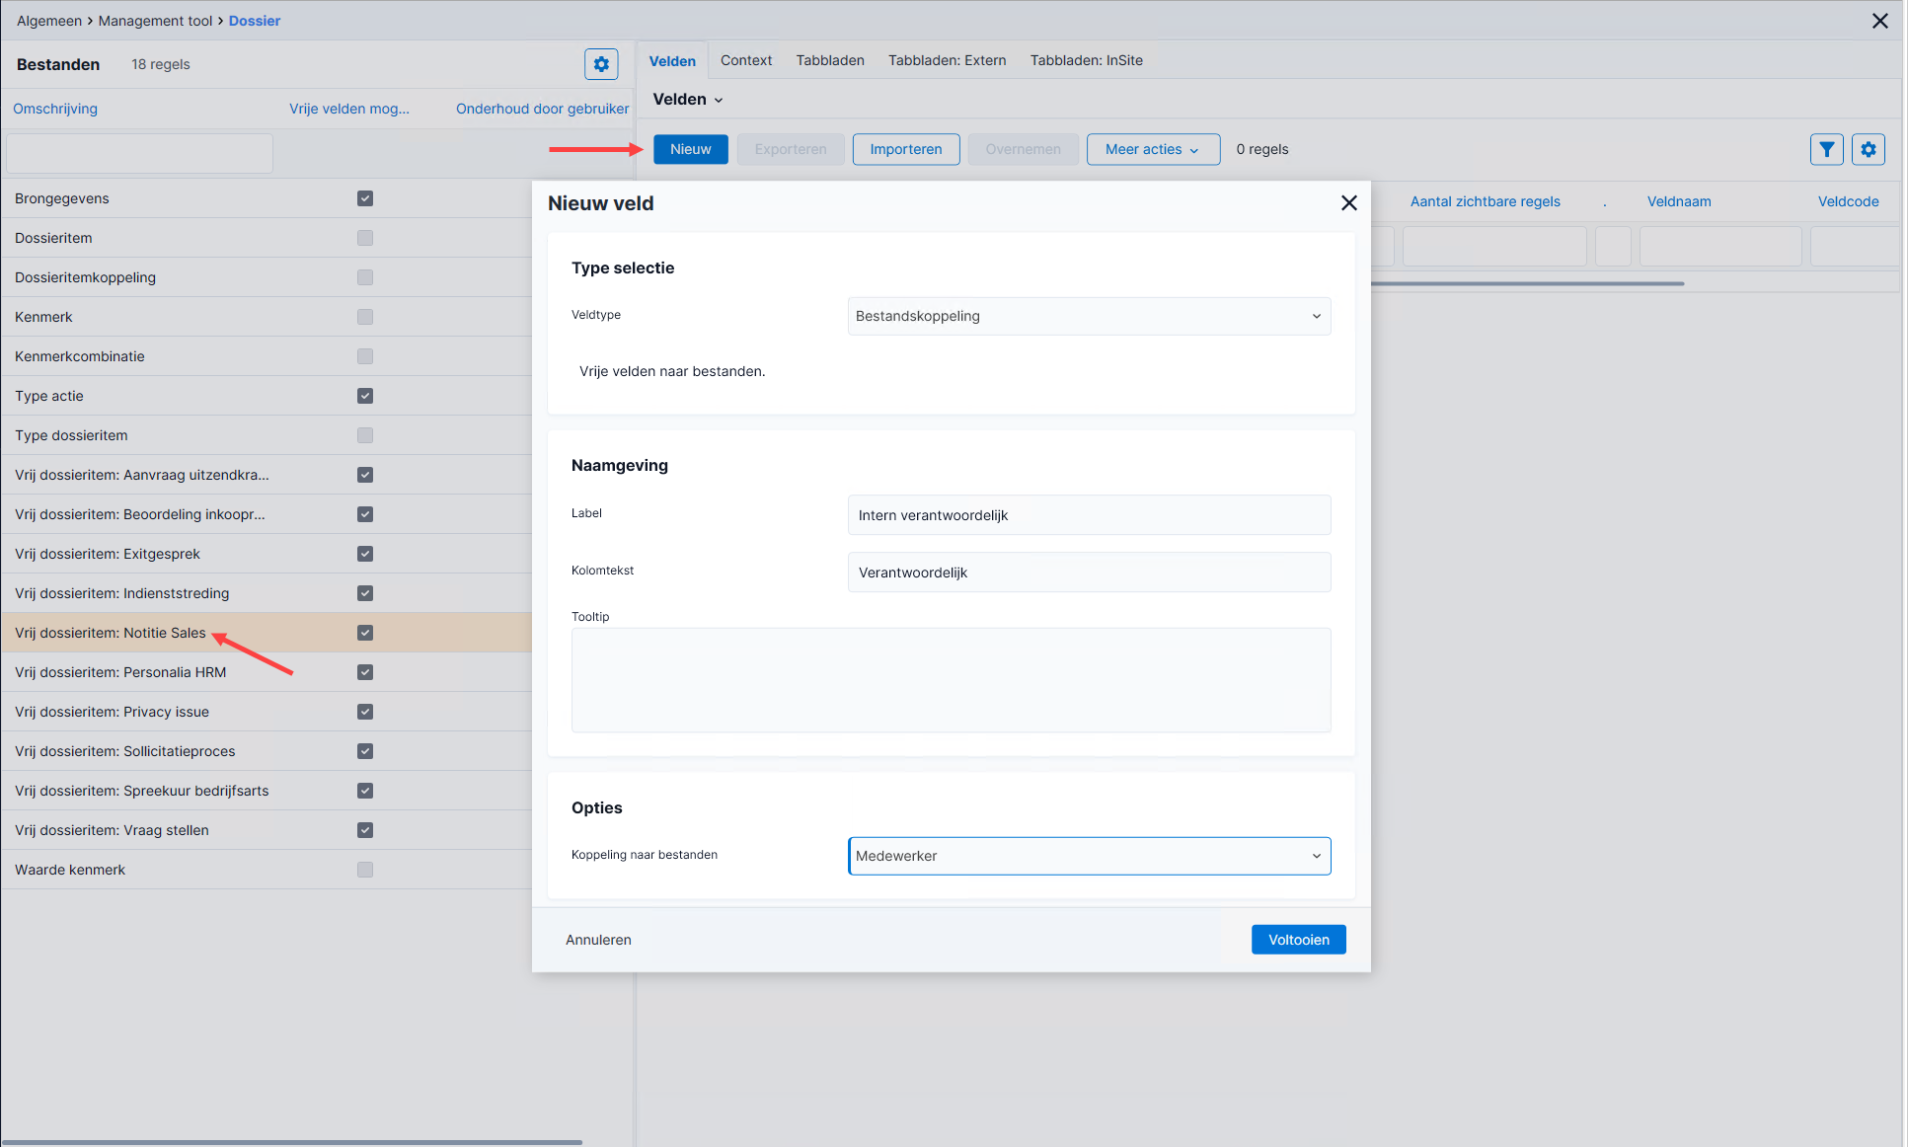Select Vrij dossieritem: Exitgesprek row

click(x=267, y=554)
